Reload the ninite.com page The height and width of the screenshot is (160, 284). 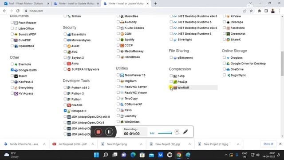coord(18,11)
